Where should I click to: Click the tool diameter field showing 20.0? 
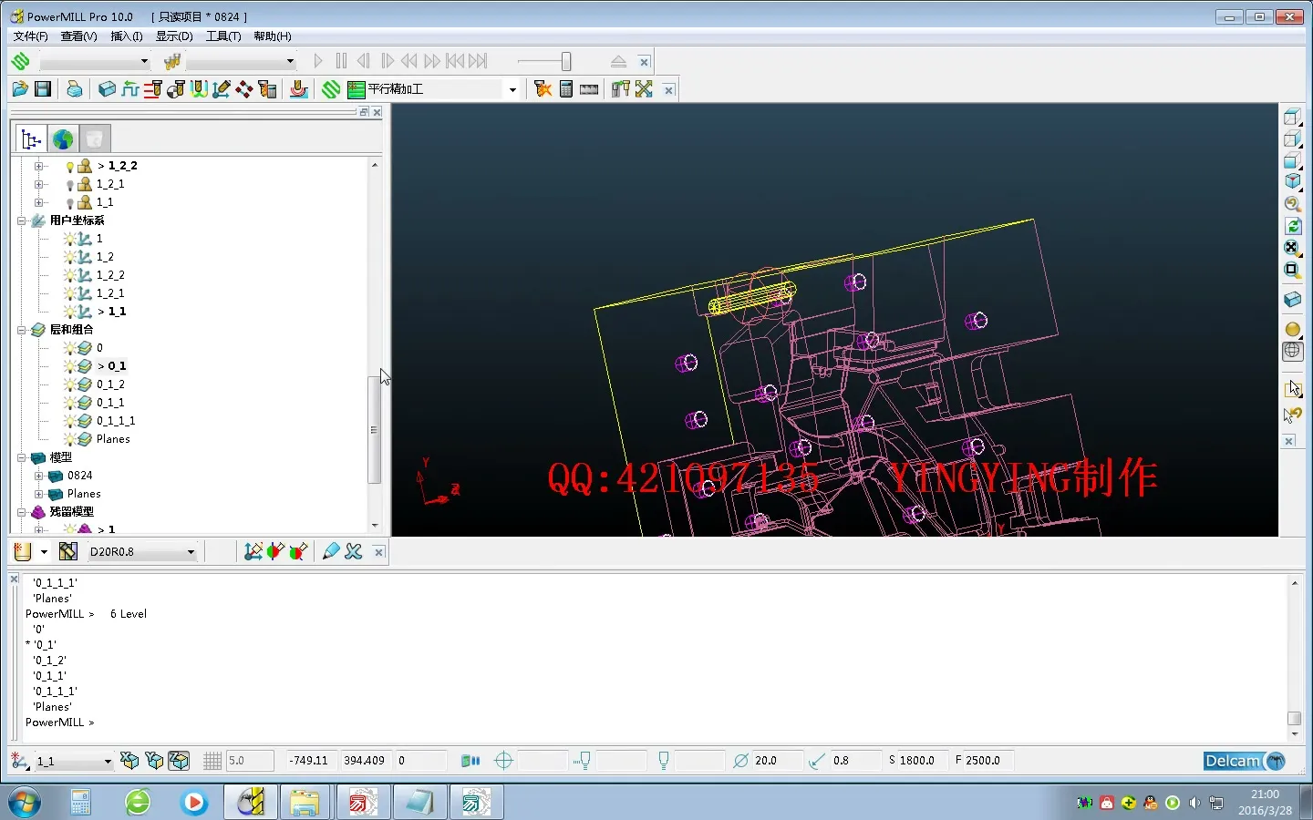(777, 761)
